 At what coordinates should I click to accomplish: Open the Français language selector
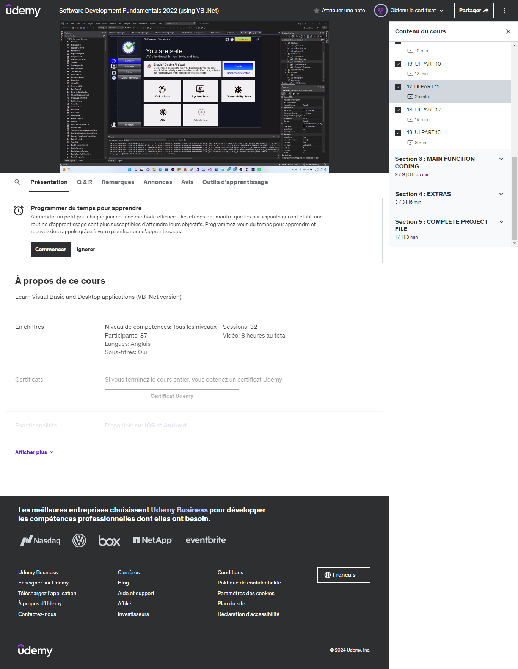[x=344, y=575]
